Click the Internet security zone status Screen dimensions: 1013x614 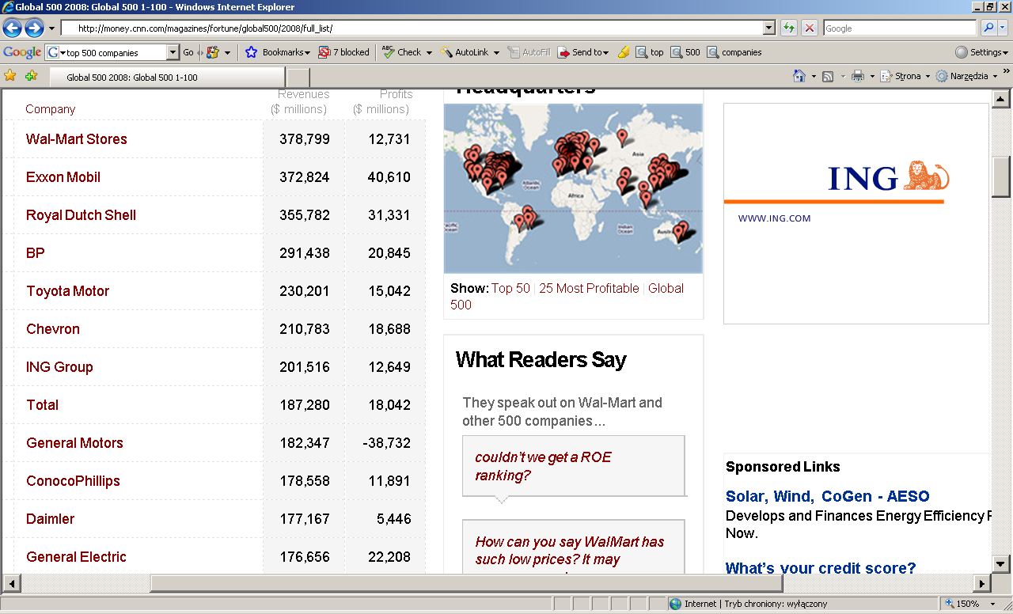pos(748,604)
